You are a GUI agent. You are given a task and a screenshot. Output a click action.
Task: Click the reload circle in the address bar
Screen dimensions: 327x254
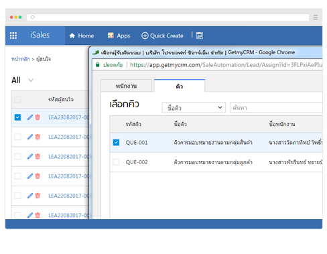tap(33, 17)
